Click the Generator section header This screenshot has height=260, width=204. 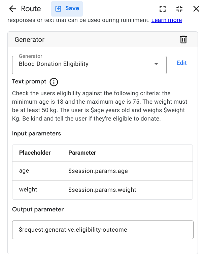(x=30, y=40)
